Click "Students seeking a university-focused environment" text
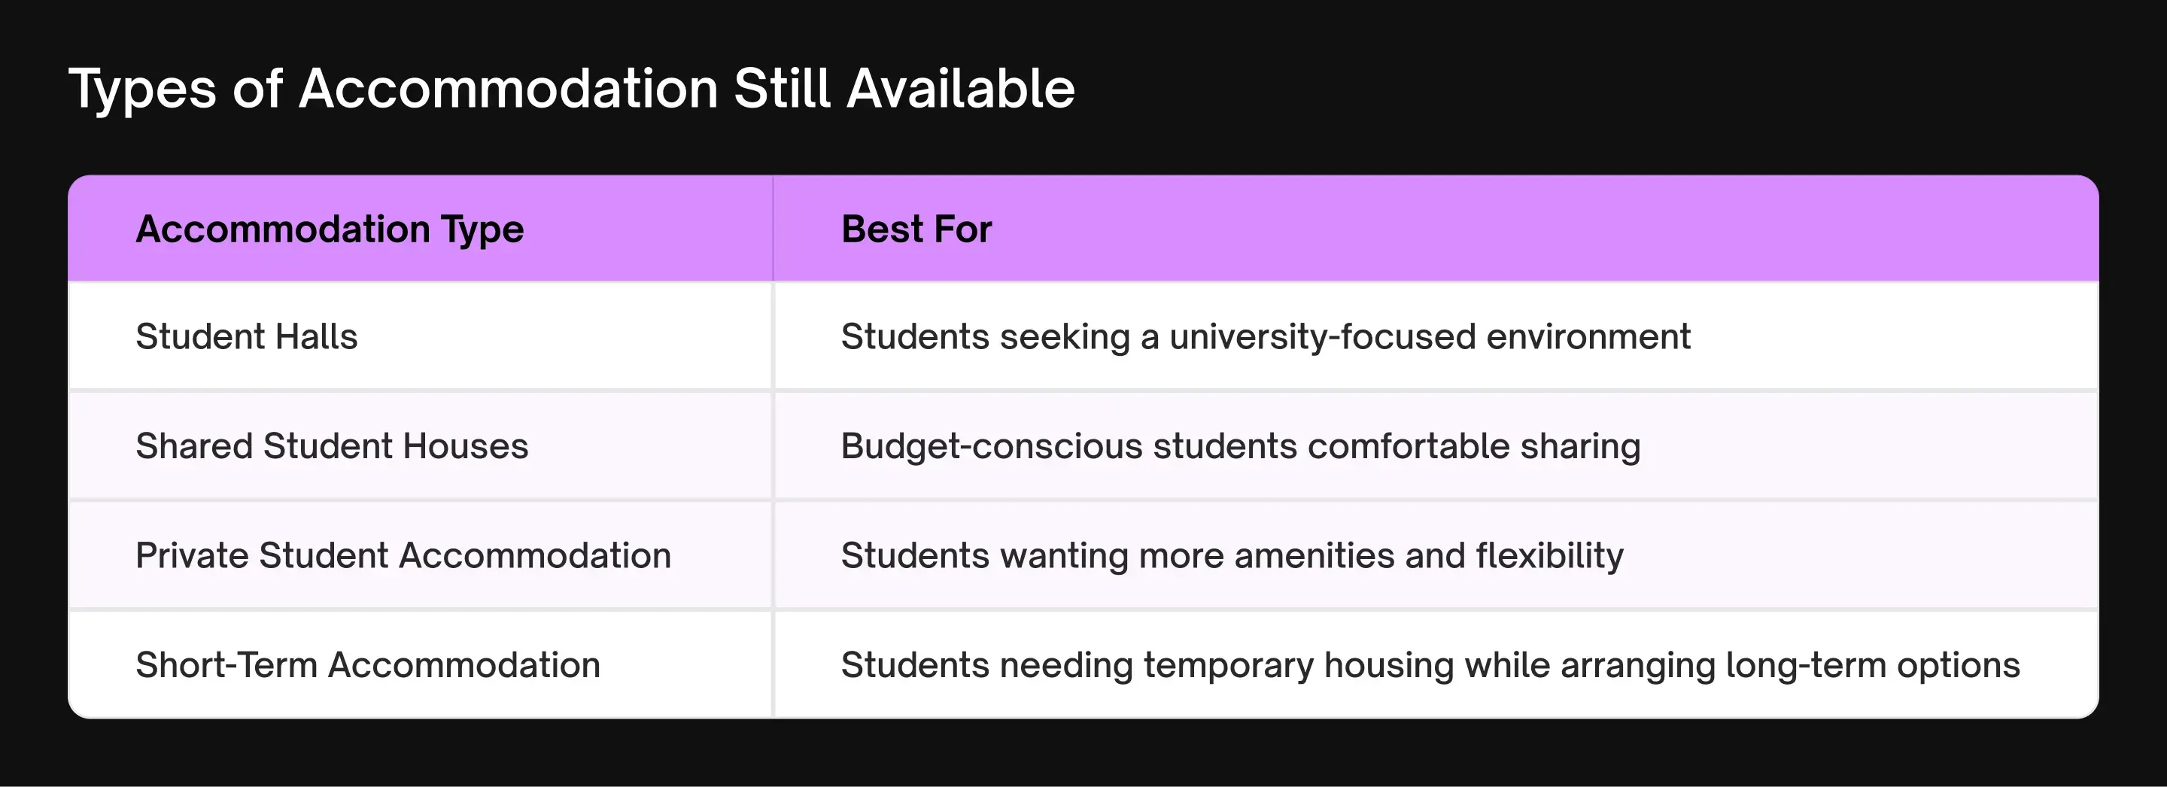2167x787 pixels. 1266,336
